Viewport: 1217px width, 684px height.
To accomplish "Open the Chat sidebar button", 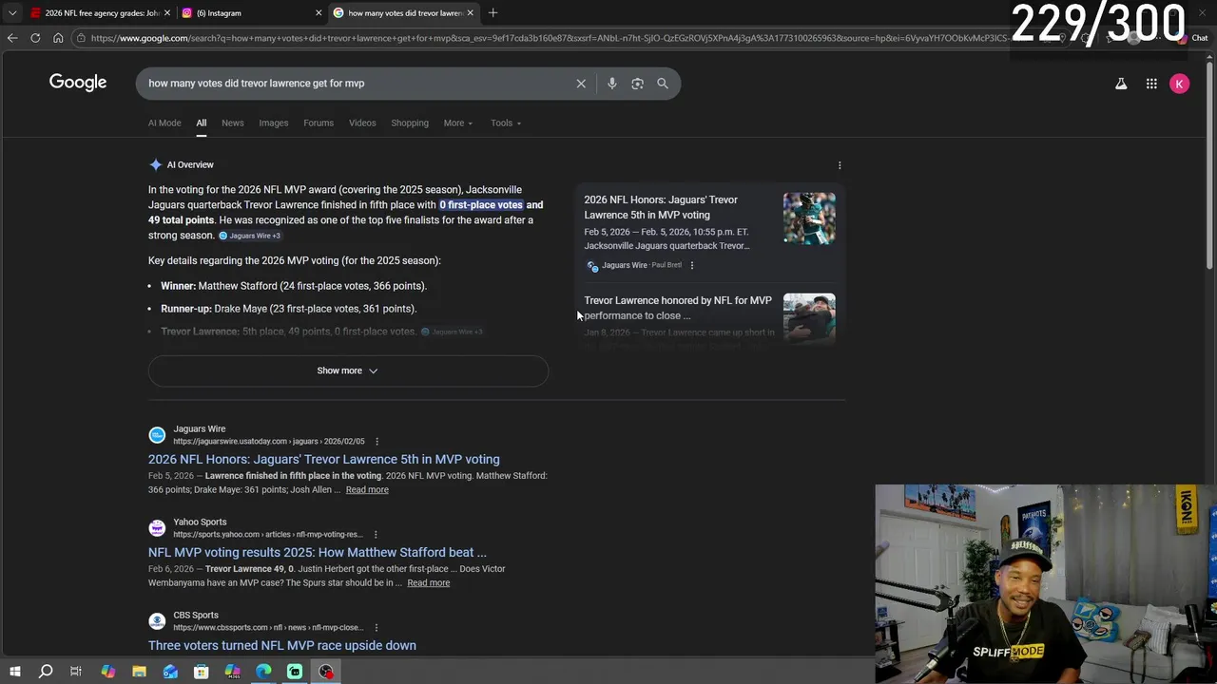I will (x=1192, y=38).
